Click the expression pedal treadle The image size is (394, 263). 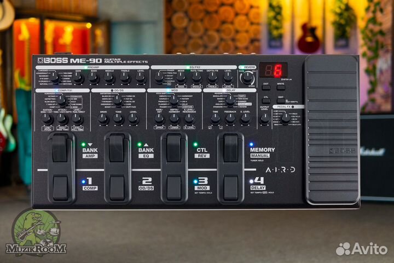[x=332, y=130]
